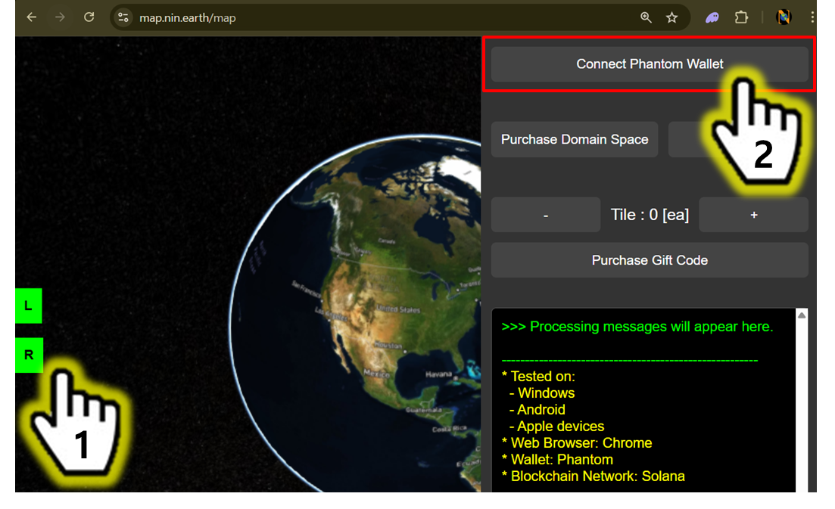Open the Chrome three-dot menu
The width and height of the screenshot is (835, 509).
(x=812, y=17)
